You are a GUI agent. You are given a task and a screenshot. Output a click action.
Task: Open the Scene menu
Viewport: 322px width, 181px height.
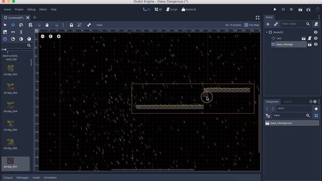(x=8, y=10)
